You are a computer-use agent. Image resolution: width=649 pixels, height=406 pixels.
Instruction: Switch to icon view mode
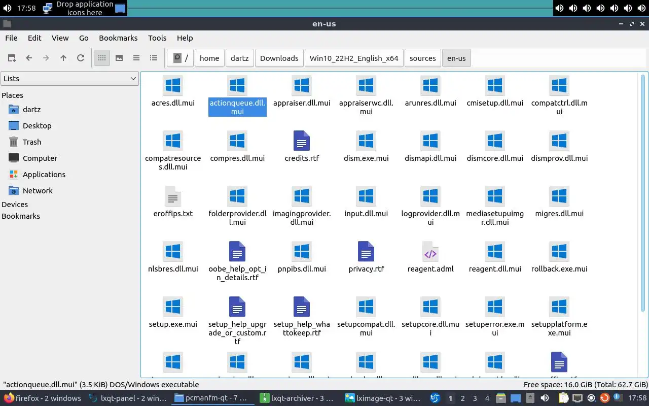(x=102, y=58)
